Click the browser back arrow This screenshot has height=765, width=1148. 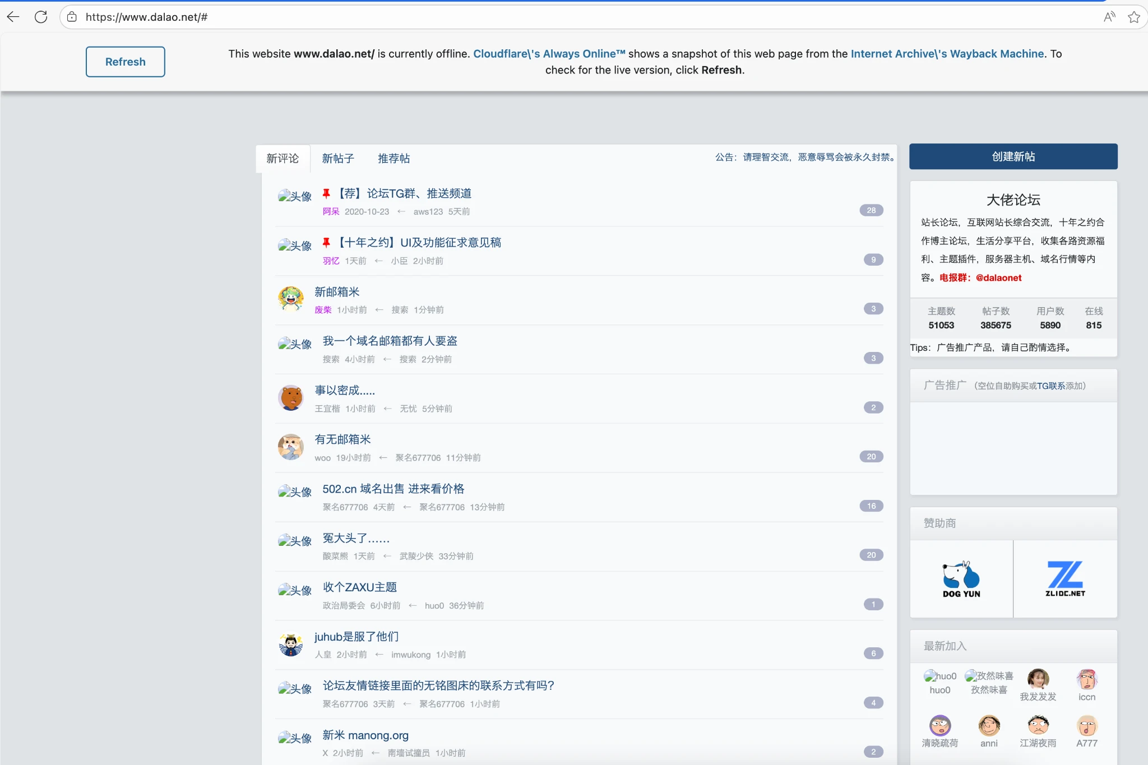(x=13, y=17)
